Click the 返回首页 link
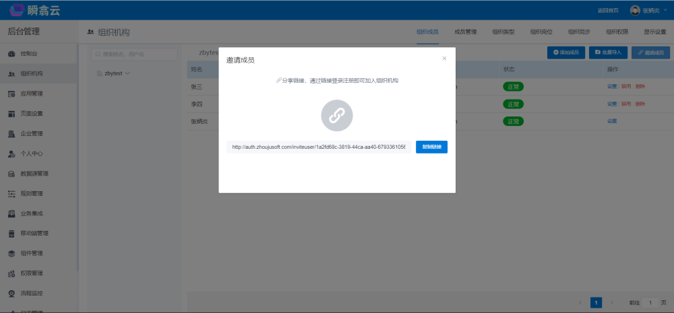This screenshot has height=313, width=674. click(607, 10)
